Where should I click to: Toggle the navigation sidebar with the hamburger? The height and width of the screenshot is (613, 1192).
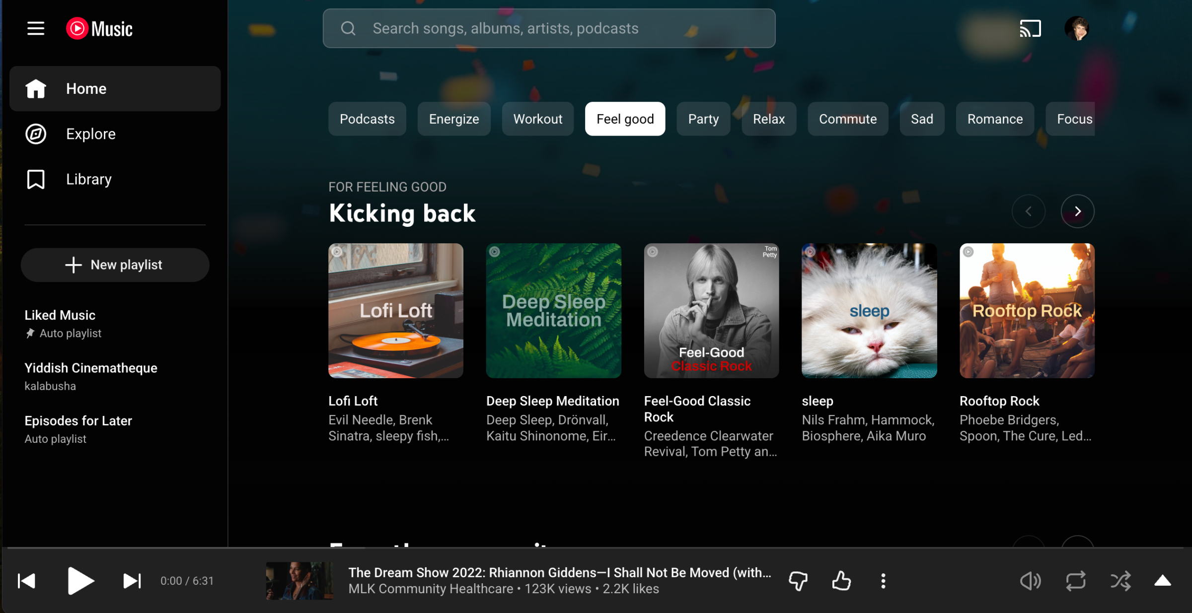[35, 28]
